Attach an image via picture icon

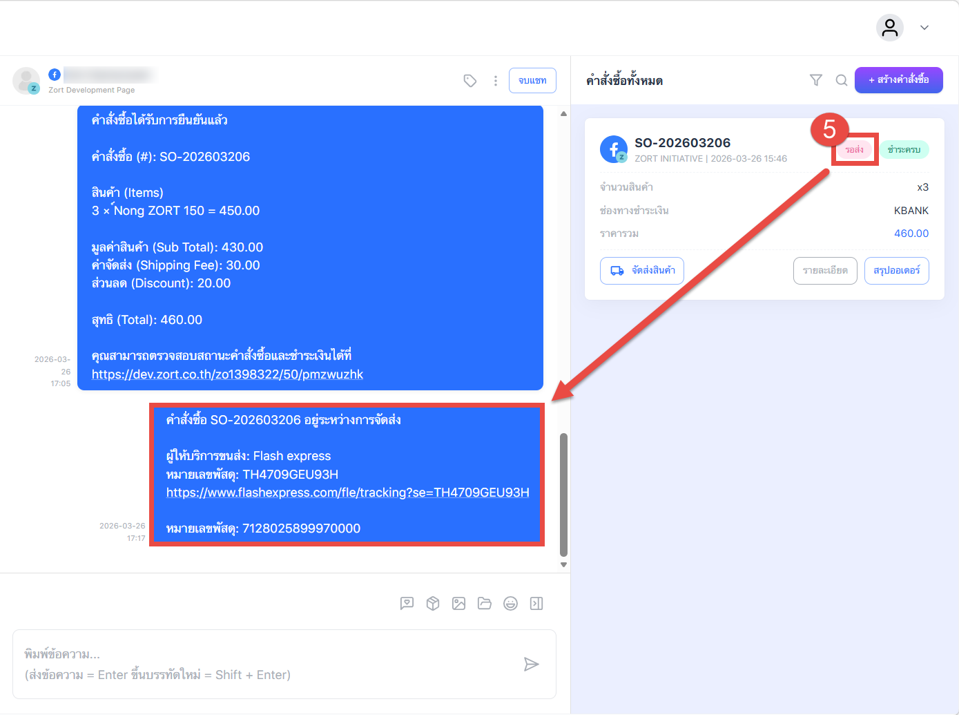[458, 604]
